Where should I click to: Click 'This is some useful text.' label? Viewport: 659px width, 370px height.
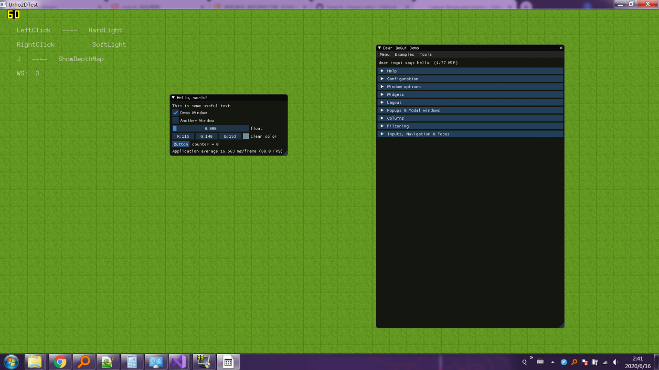[x=202, y=106]
